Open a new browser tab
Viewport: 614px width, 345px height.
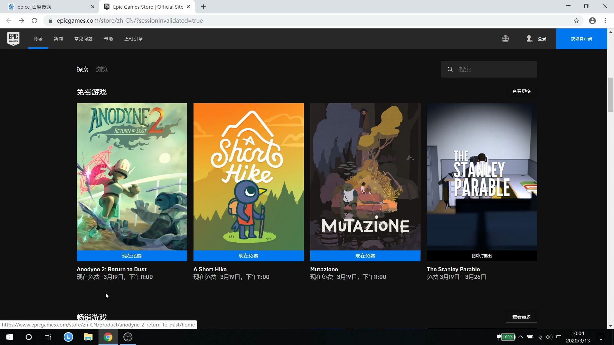tap(203, 7)
